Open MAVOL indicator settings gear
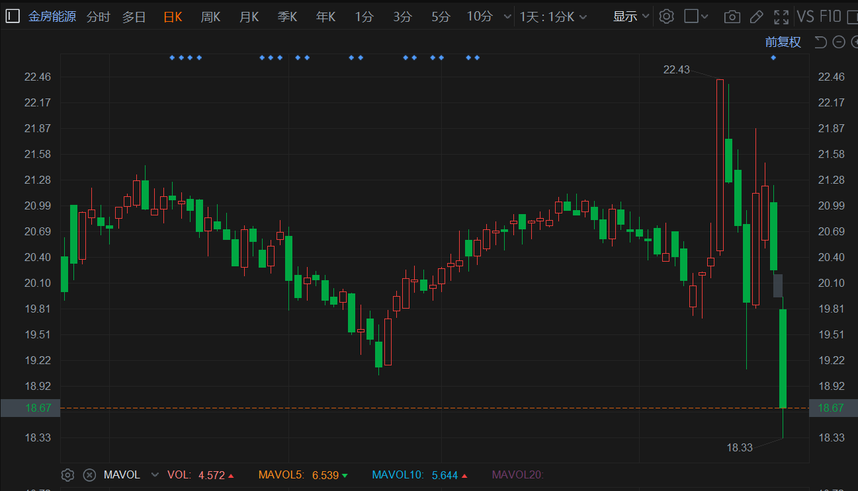Viewport: 858px width, 491px height. [x=67, y=474]
